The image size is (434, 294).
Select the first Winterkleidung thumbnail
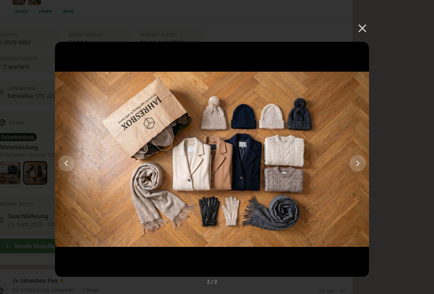(10, 173)
